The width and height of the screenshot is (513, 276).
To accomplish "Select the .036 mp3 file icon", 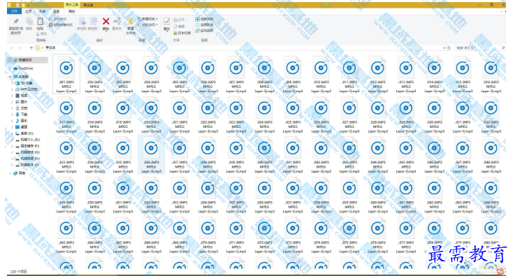I will tap(151, 148).
